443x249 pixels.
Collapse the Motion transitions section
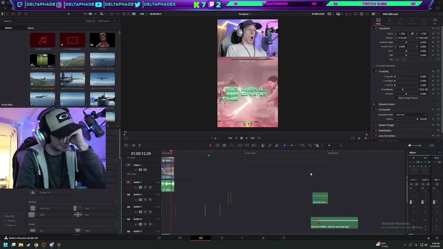pyautogui.click(x=116, y=202)
